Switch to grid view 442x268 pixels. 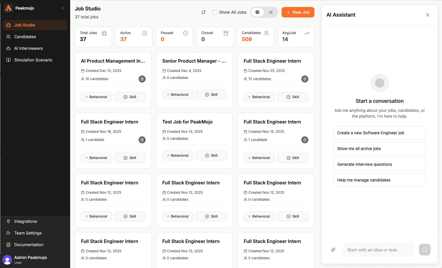[257, 12]
